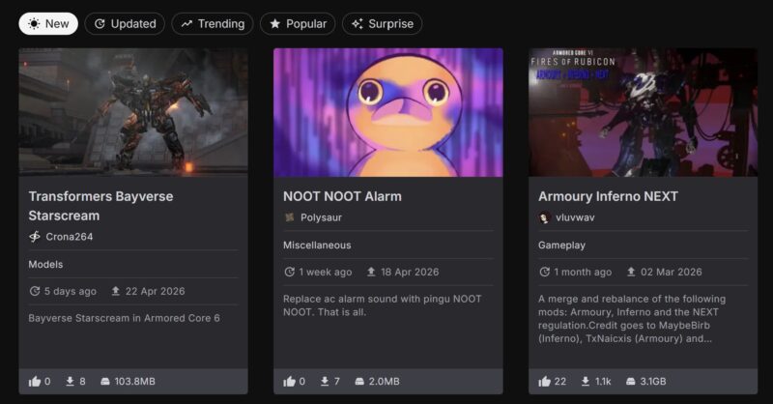
Task: Open the Transformers Bayverse Starscream thumbnail
Action: pos(133,112)
